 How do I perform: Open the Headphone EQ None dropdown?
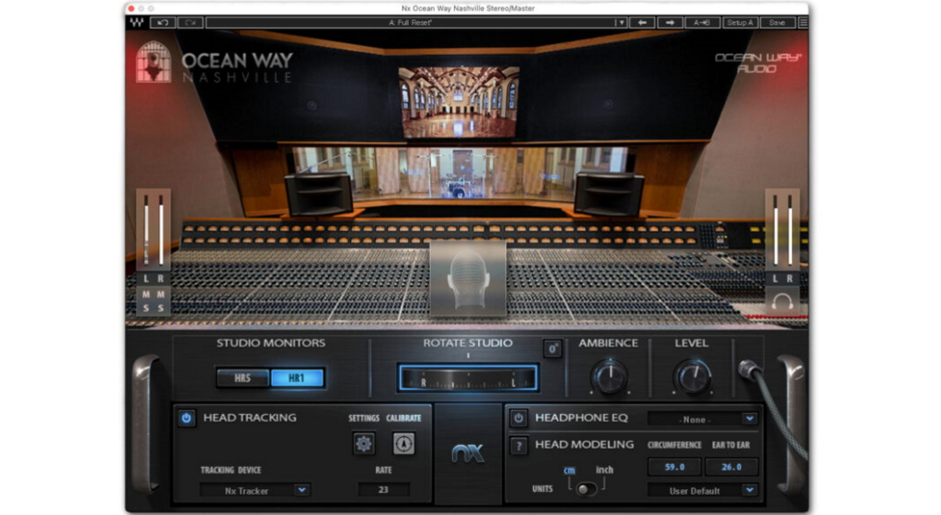[702, 420]
